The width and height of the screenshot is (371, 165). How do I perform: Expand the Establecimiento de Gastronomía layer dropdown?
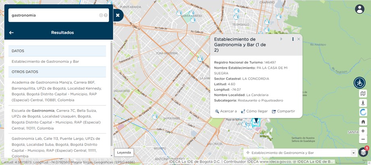(353, 153)
